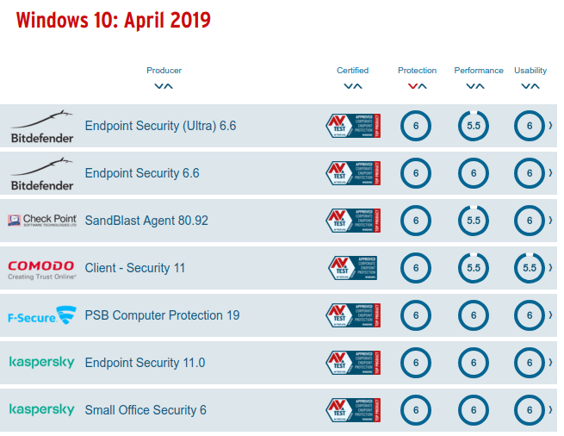Click the 5.5 Performance score for SandBlast Agent
Screen dimensions: 564x436
[474, 221]
